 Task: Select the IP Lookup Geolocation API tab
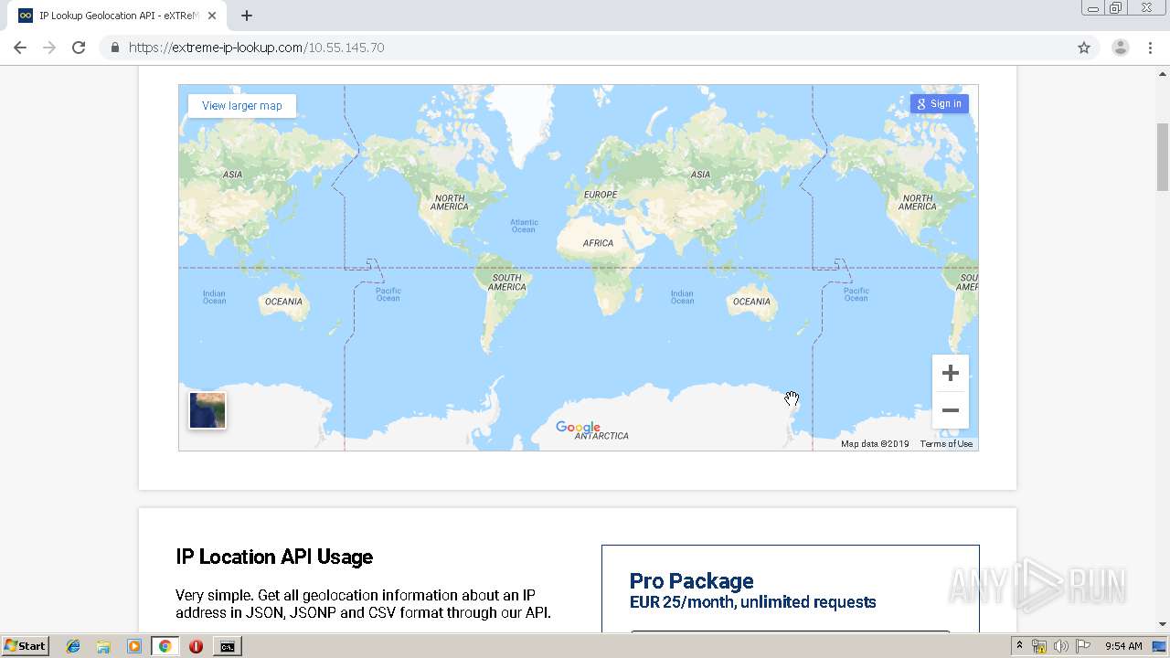click(119, 16)
